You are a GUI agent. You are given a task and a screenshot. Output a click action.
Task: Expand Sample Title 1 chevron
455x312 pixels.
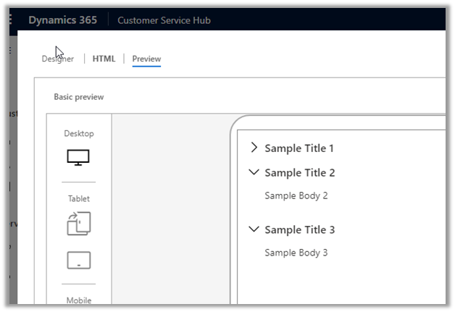point(254,148)
